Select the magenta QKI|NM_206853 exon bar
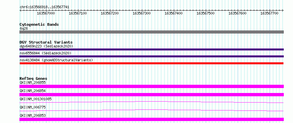293x123 pixels. (x=151, y=119)
